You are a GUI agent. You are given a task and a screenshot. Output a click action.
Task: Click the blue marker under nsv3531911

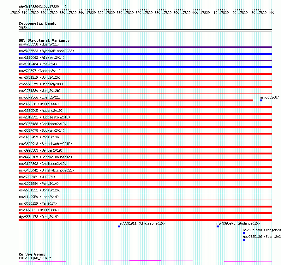[x=119, y=226]
